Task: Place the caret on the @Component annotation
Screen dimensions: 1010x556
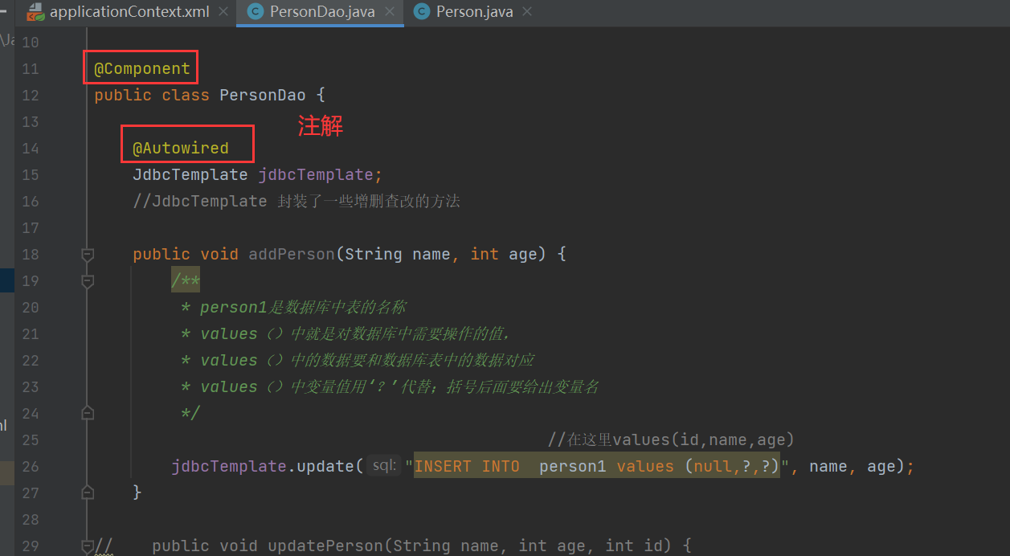Action: click(140, 68)
